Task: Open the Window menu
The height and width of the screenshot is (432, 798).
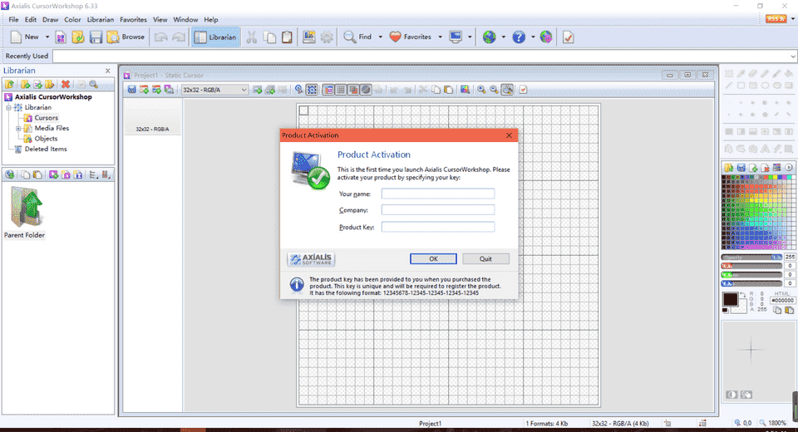Action: 185,19
